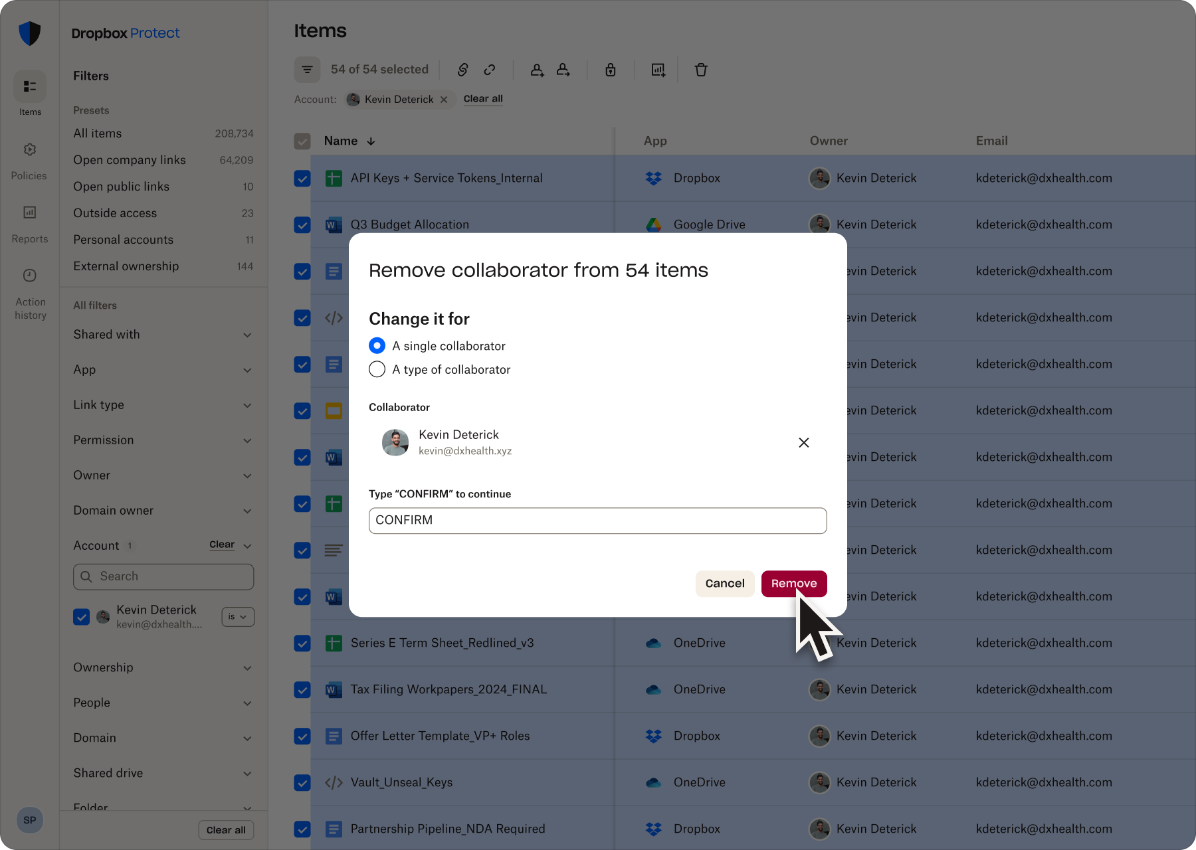Click the remove collaborator icon
1196x850 pixels.
click(x=563, y=70)
